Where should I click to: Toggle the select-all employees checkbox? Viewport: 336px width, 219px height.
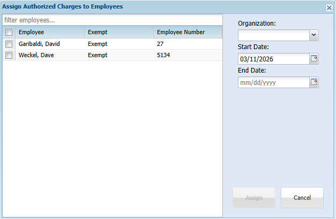9,32
